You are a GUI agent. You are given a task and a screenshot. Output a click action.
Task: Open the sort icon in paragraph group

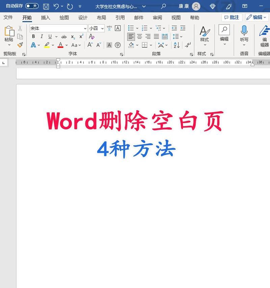point(176,45)
